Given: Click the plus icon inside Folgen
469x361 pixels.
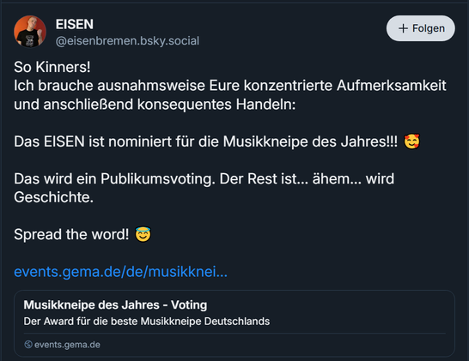Looking at the screenshot, I should [x=403, y=28].
